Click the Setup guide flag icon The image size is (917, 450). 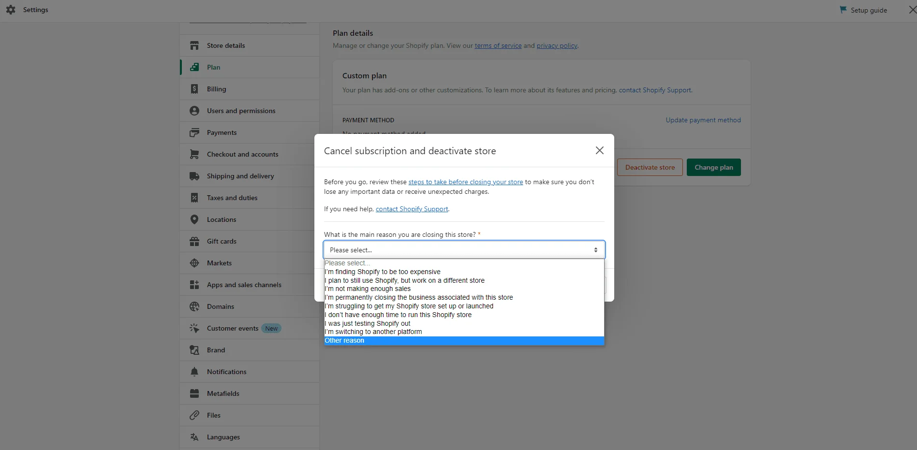coord(843,10)
